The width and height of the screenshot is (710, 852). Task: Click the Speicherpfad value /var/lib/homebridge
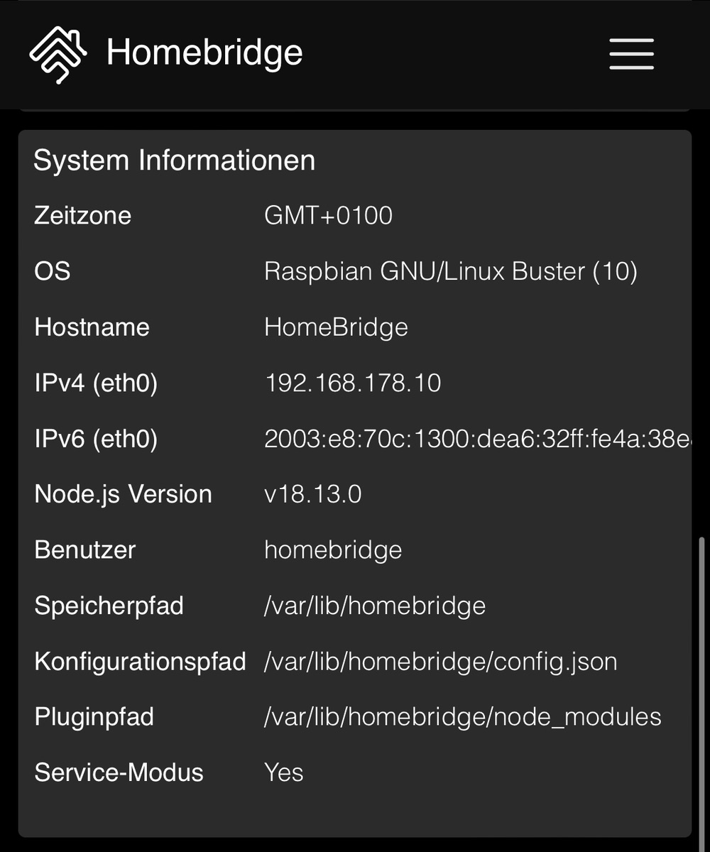[375, 606]
